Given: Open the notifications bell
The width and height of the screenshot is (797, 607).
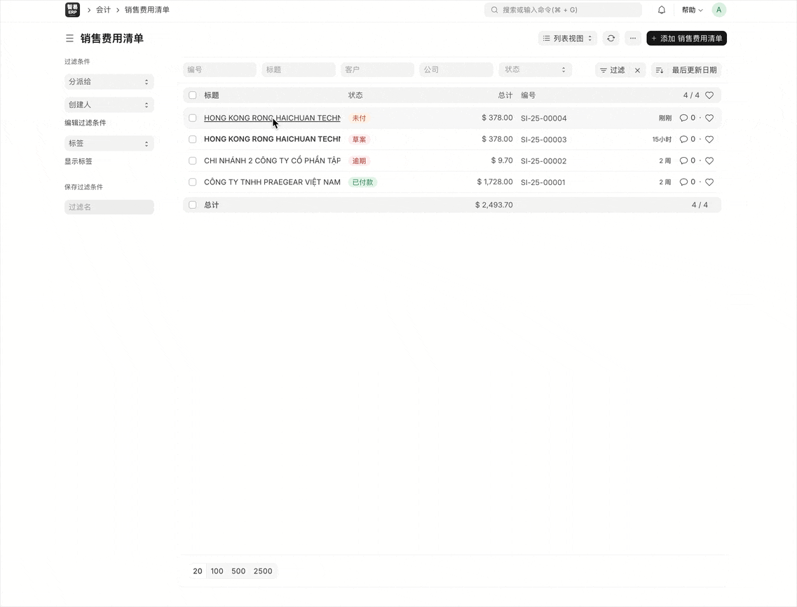Looking at the screenshot, I should click(x=661, y=10).
